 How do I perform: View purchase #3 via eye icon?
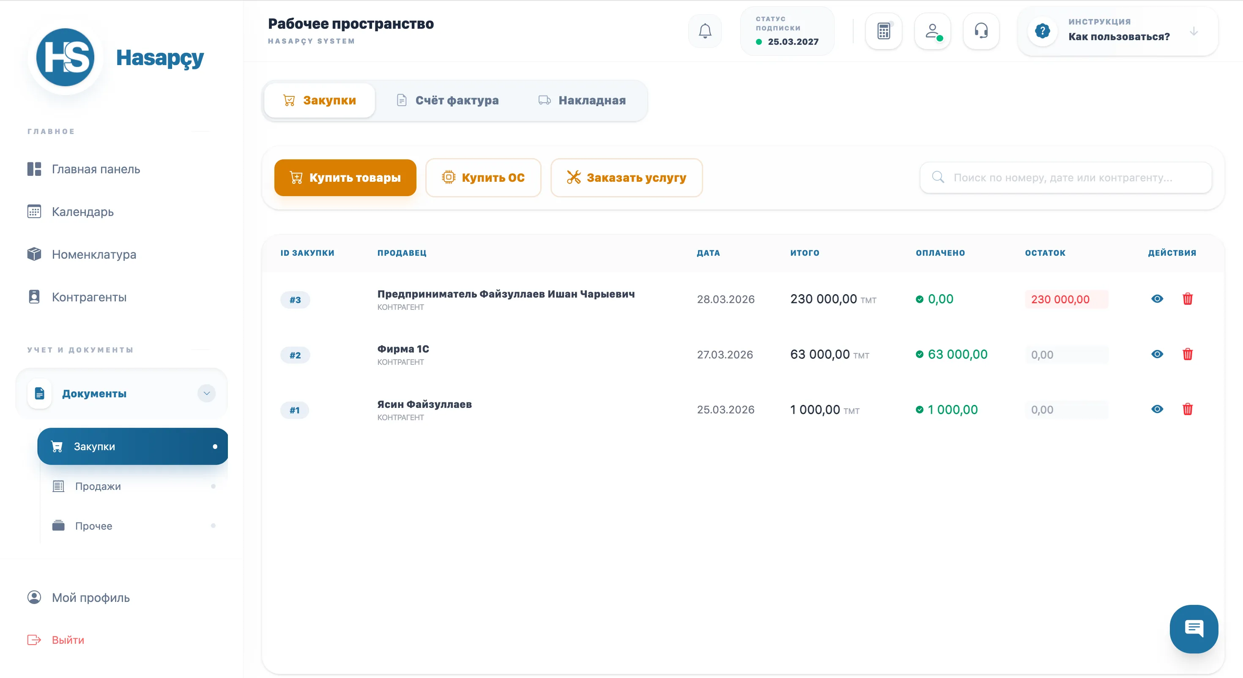[1157, 299]
